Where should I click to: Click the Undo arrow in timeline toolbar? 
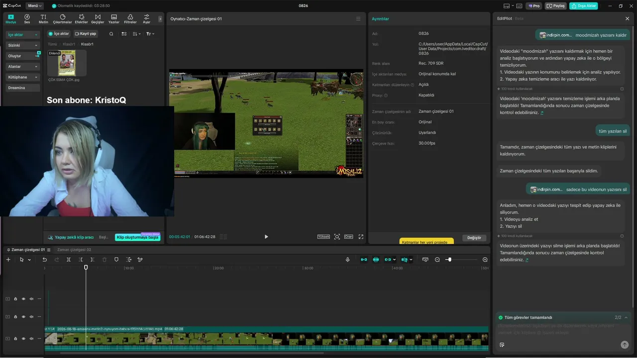[x=44, y=260]
